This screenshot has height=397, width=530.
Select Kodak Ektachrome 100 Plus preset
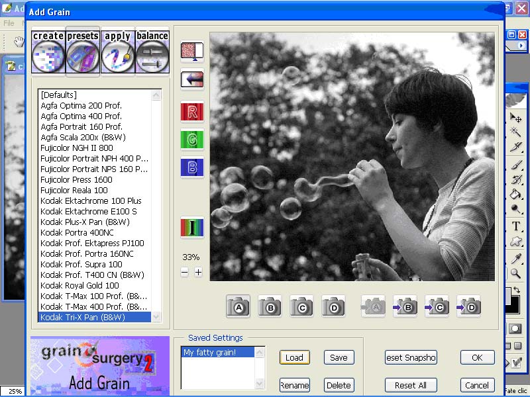coord(95,201)
